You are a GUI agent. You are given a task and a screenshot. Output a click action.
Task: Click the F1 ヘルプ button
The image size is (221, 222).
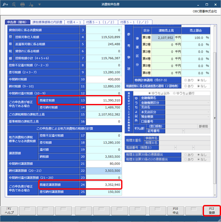9,210
